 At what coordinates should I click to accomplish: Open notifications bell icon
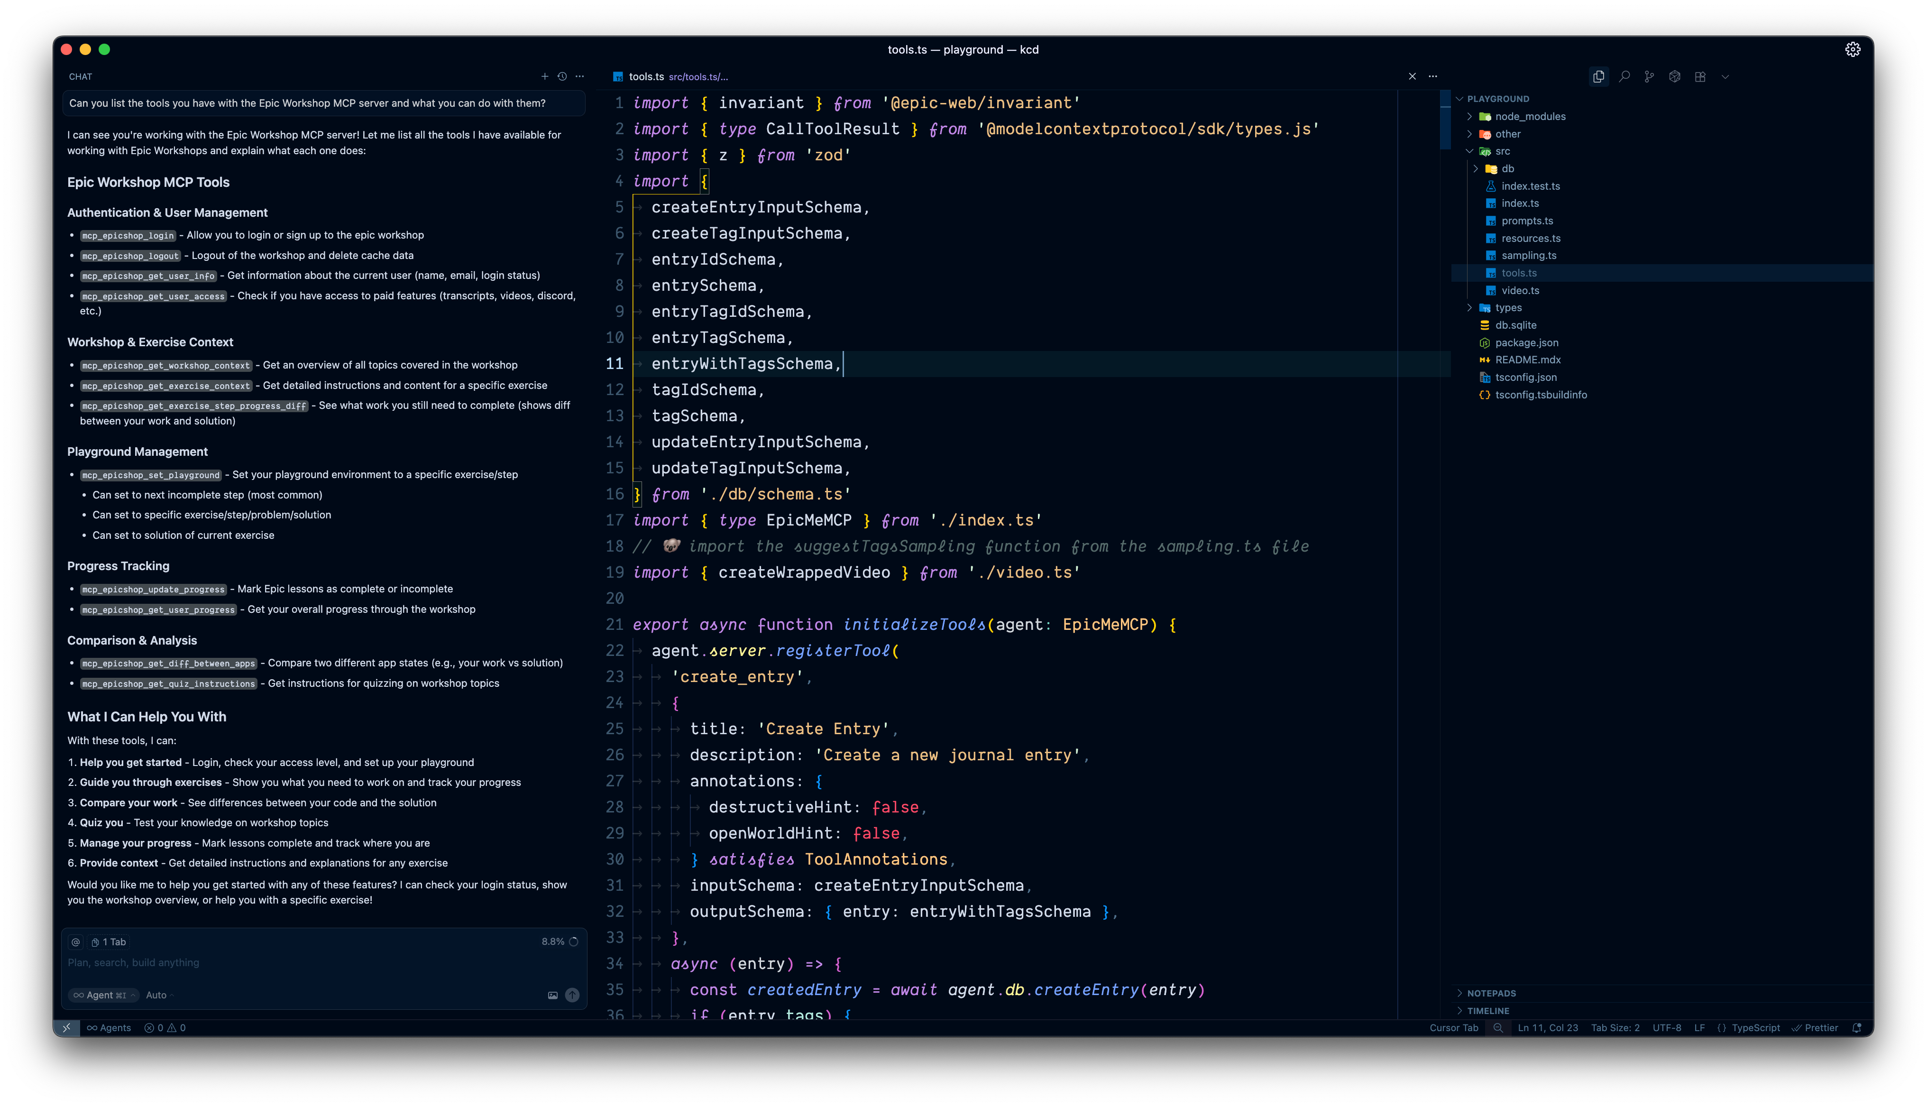[x=1857, y=1028]
